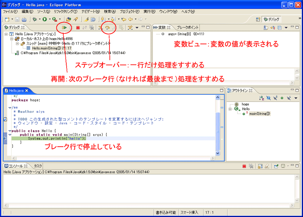Click the yellow Back navigation arrow

[131, 19]
